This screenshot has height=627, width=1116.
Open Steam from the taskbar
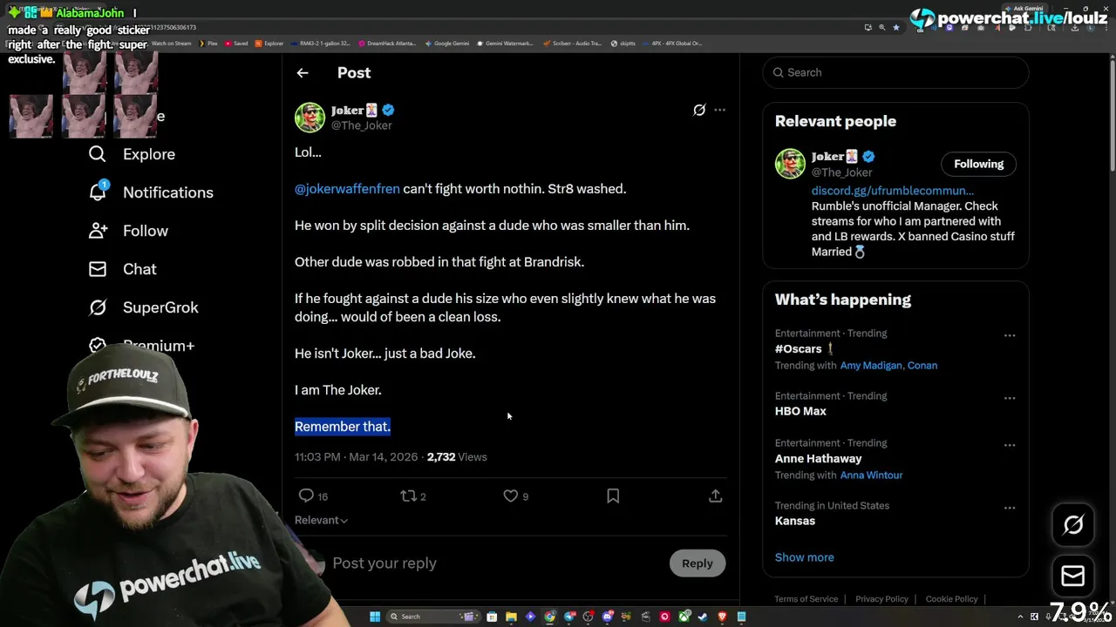pos(703,617)
